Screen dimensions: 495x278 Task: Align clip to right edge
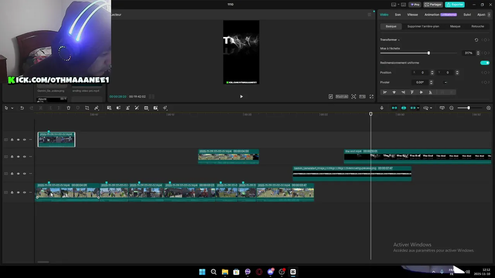[x=403, y=92]
